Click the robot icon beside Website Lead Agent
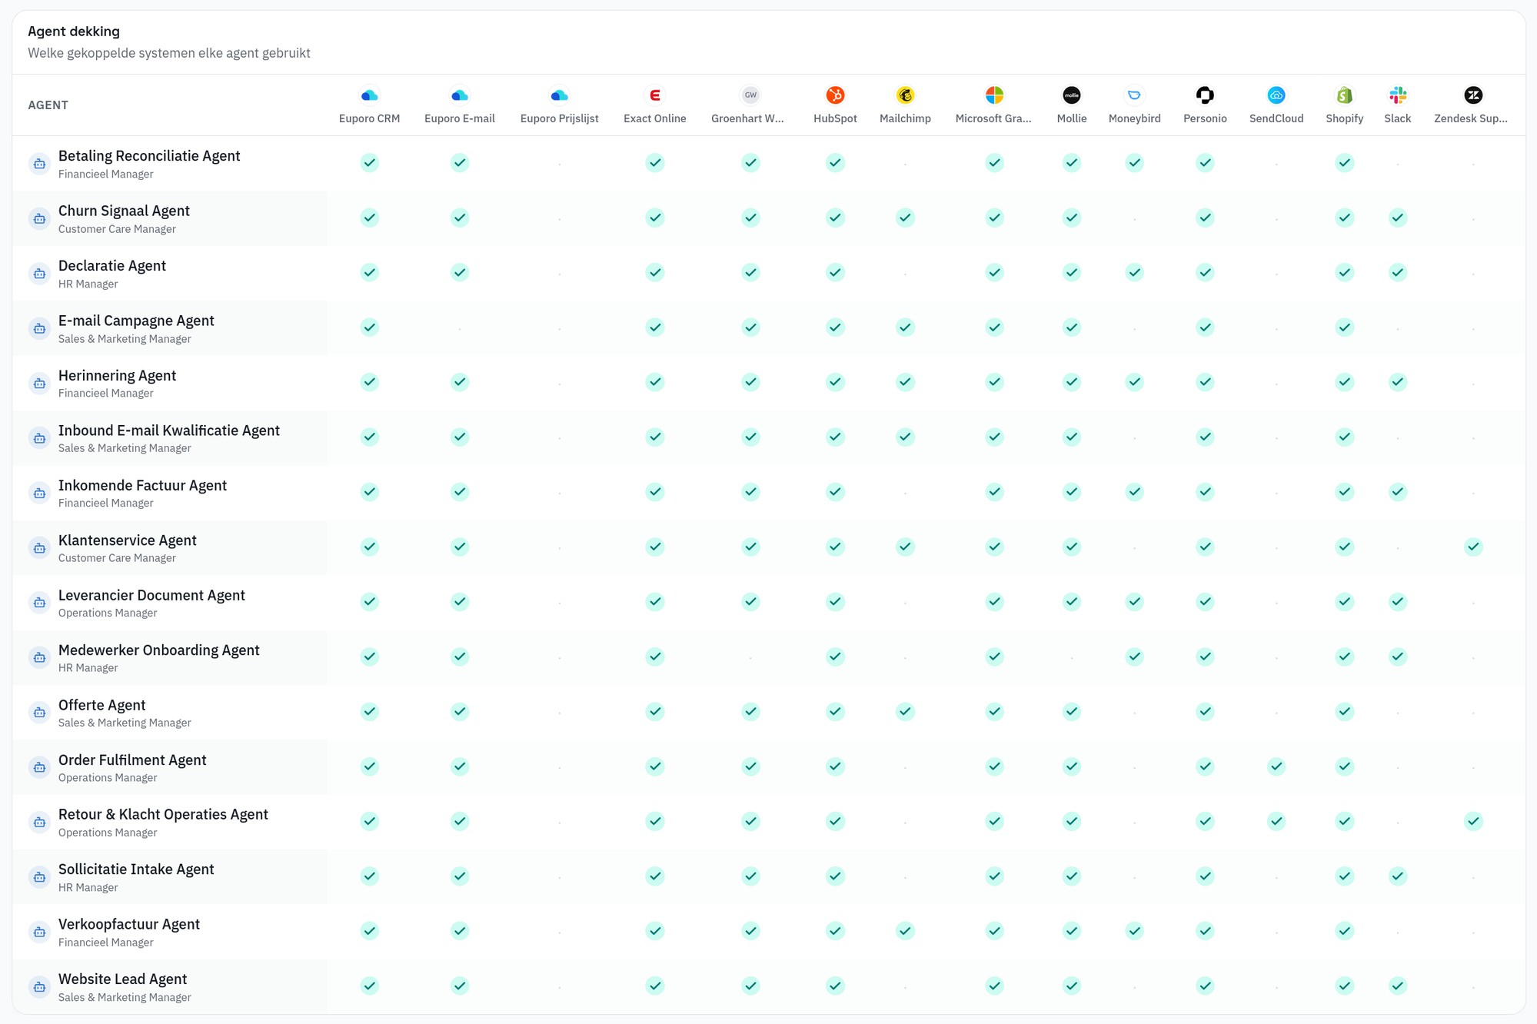Screen dimensions: 1537x1024 click(39, 986)
